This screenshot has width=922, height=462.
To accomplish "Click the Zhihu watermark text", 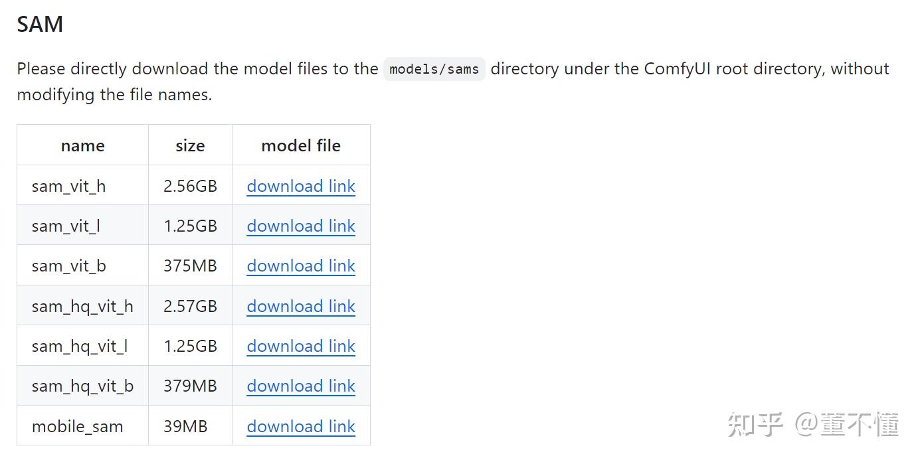I will tap(812, 425).
